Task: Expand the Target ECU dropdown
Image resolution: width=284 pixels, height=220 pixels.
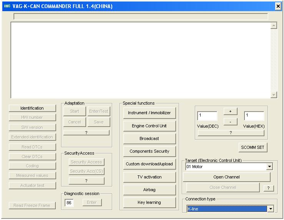Action: (270, 167)
